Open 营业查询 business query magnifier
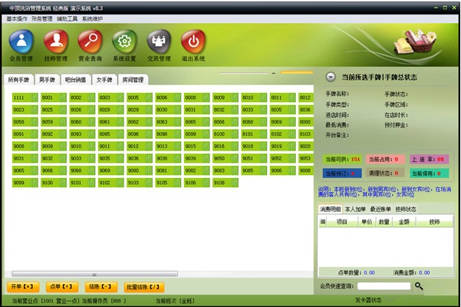Viewport: 461px width, 307px height. pyautogui.click(x=91, y=43)
